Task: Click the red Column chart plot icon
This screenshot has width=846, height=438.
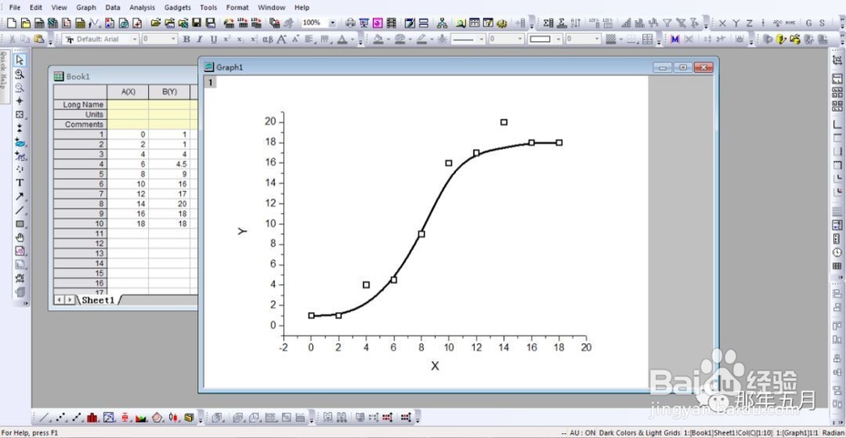Action: (x=93, y=417)
